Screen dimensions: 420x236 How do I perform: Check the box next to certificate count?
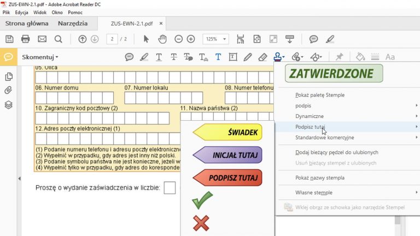point(170,188)
